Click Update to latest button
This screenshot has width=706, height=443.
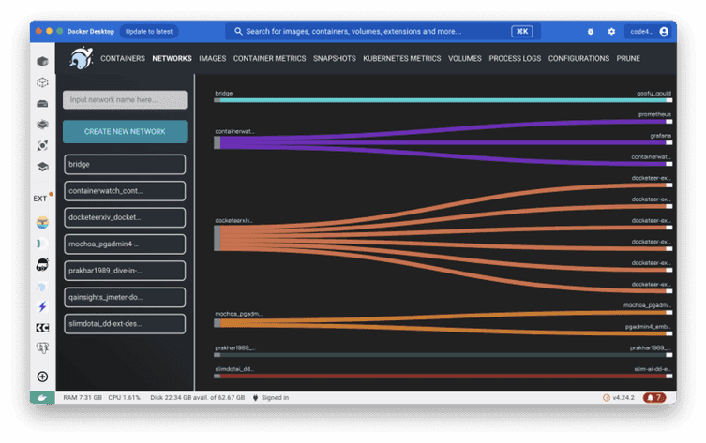[148, 32]
